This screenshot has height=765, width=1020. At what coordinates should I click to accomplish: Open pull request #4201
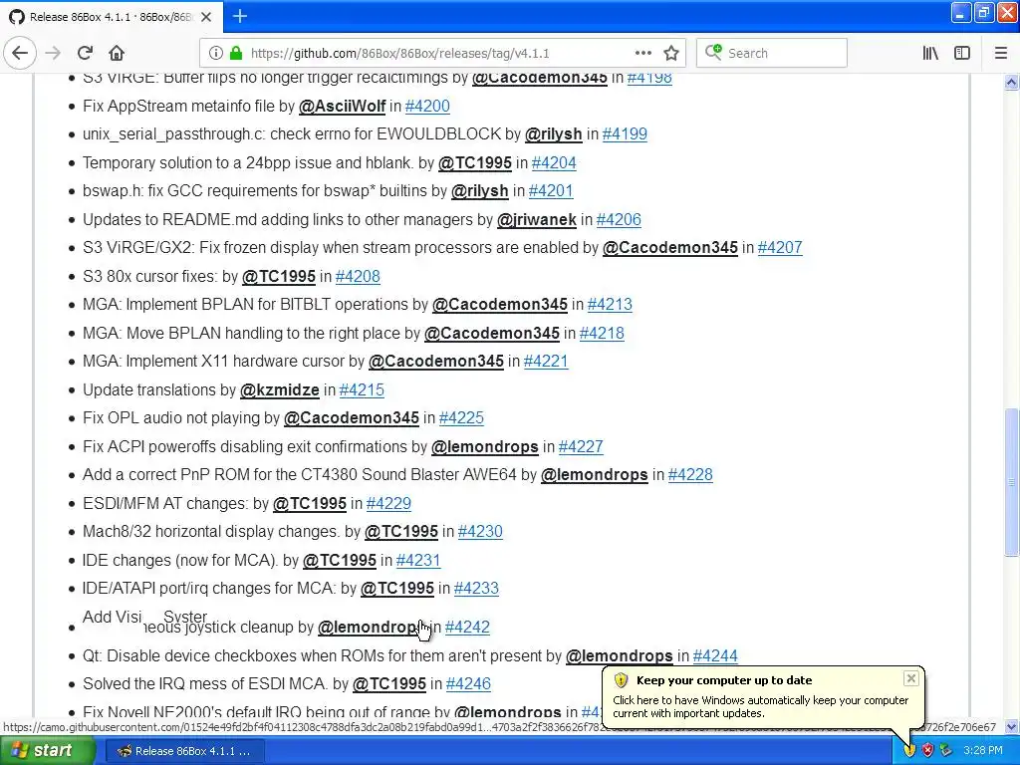(x=551, y=190)
